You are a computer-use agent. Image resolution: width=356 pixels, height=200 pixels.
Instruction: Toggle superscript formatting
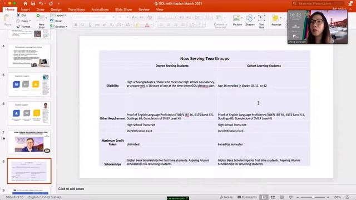pos(105,24)
